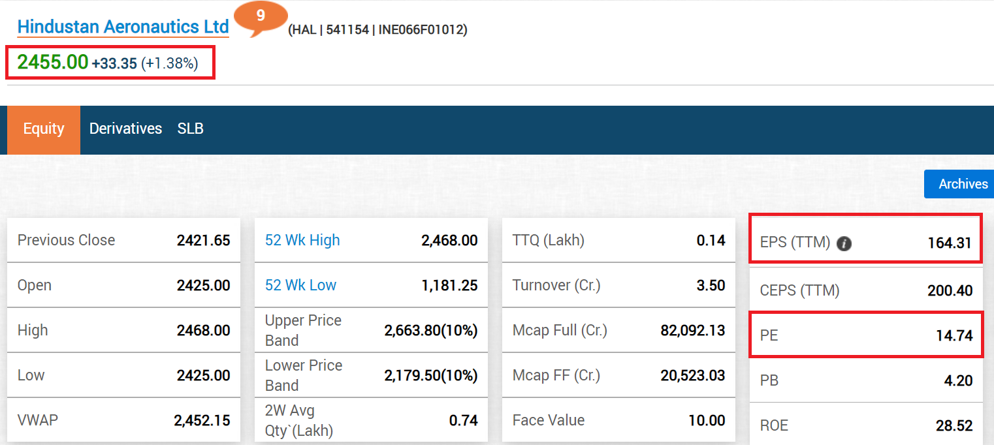The width and height of the screenshot is (994, 445).
Task: Click the ROE value 28.52
Action: [954, 426]
